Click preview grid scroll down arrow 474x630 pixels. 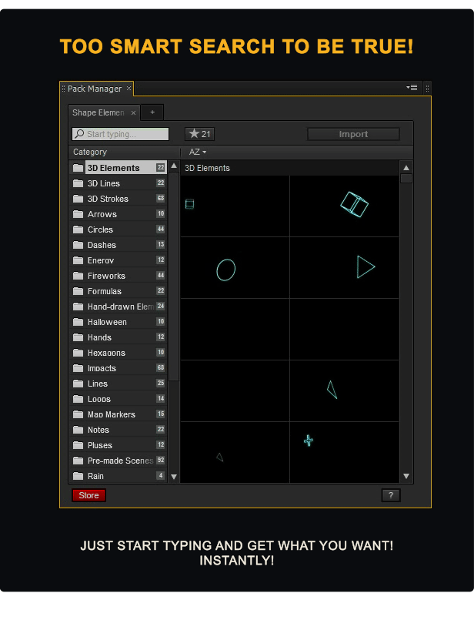406,476
